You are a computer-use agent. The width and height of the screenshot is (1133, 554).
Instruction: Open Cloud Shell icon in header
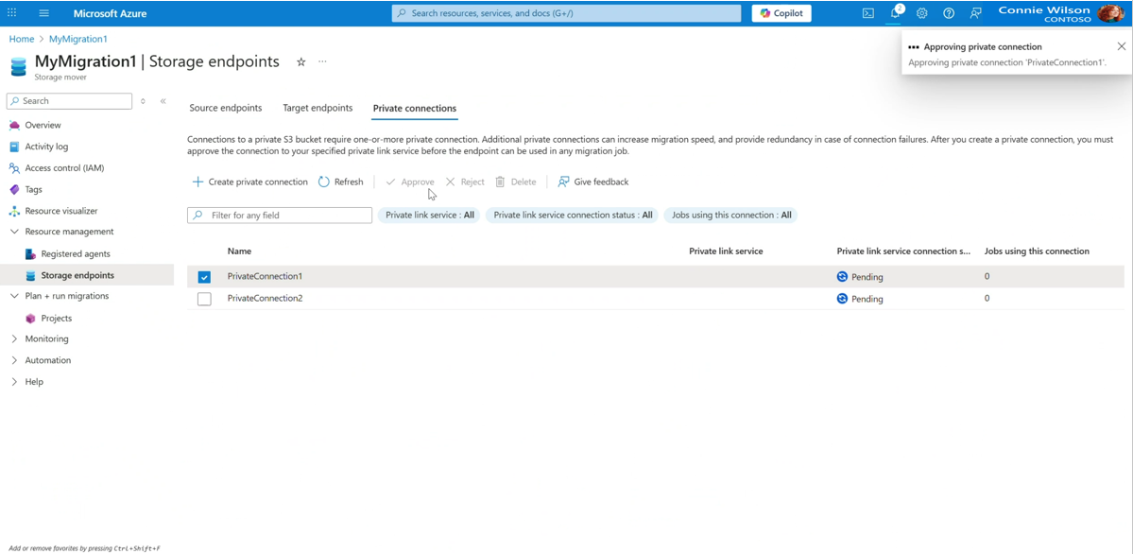pyautogui.click(x=868, y=13)
